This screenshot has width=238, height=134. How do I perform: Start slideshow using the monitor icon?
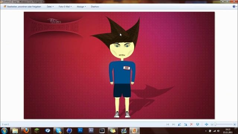pyautogui.click(x=197, y=124)
